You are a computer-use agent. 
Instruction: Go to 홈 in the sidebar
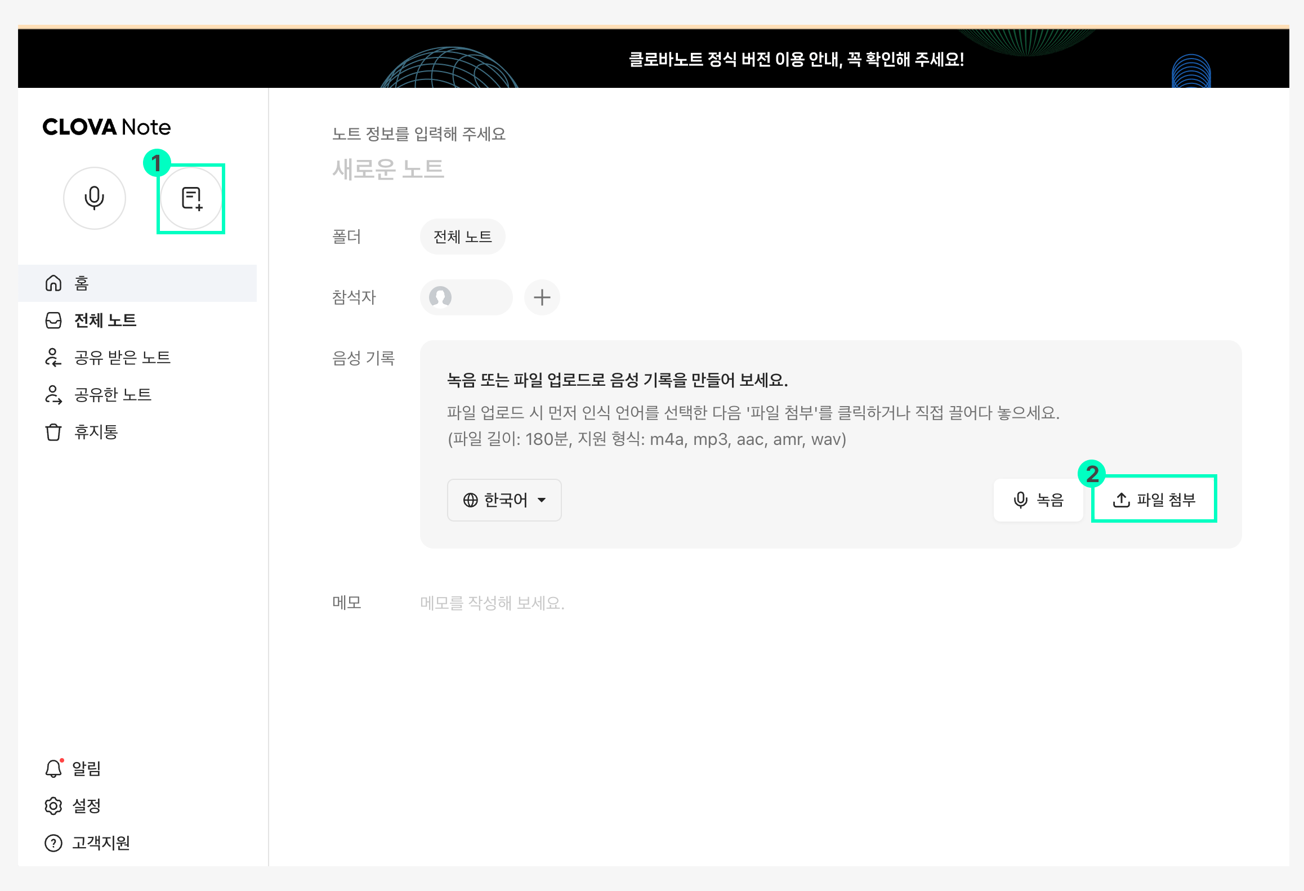[x=137, y=283]
